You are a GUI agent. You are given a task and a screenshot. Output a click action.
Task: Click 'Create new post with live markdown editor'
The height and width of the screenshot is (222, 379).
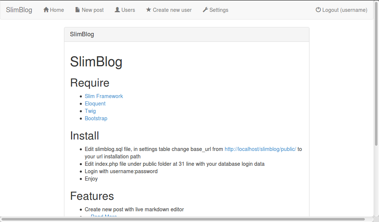(x=134, y=209)
